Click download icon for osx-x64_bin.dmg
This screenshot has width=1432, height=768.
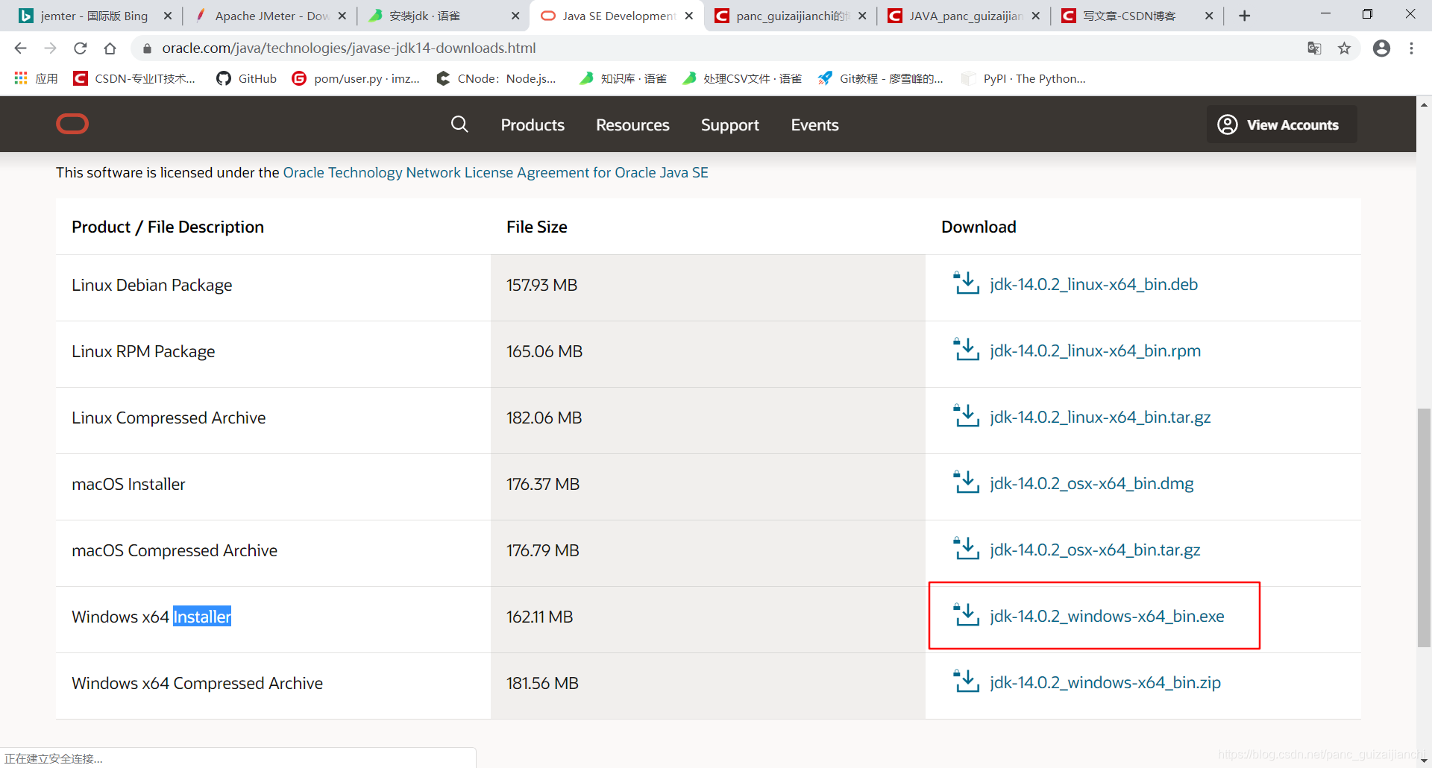pos(967,482)
